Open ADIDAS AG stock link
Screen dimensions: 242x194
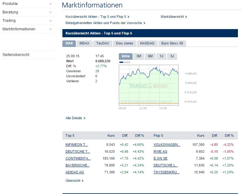pos(75,172)
